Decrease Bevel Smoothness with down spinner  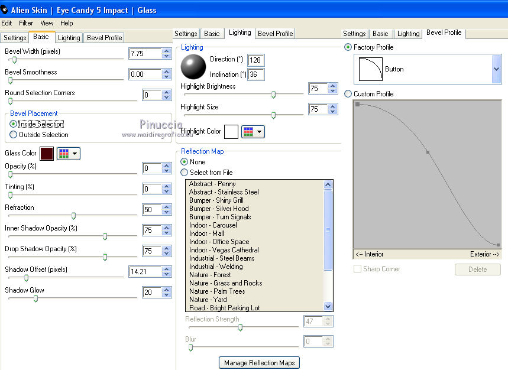167,77
